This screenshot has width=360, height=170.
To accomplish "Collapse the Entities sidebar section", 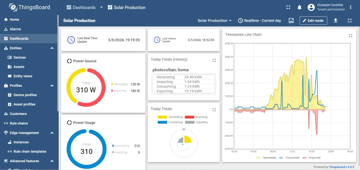I will pos(52,48).
